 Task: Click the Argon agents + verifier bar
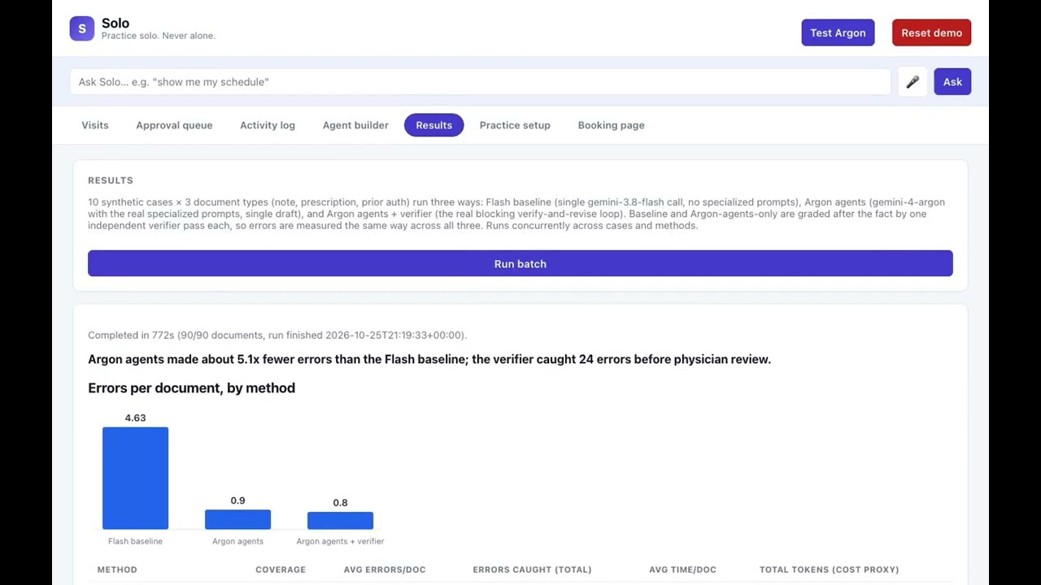tap(340, 520)
